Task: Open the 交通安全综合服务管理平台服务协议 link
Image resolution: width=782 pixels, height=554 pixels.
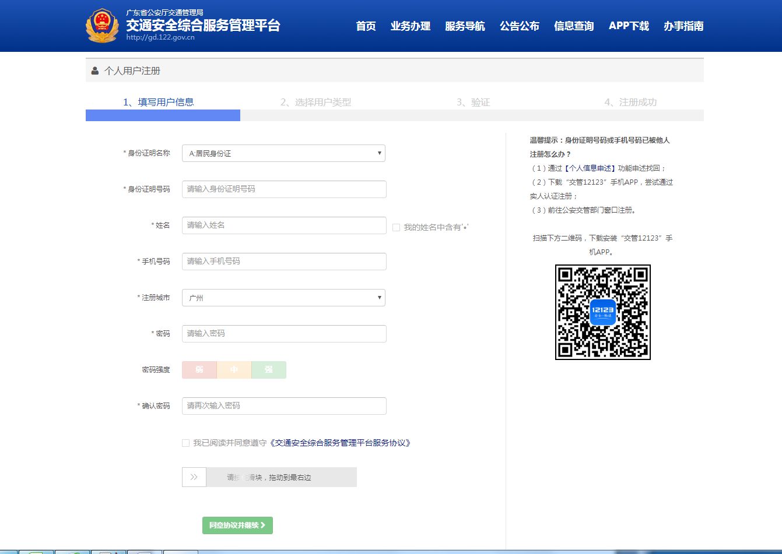Action: pyautogui.click(x=341, y=443)
